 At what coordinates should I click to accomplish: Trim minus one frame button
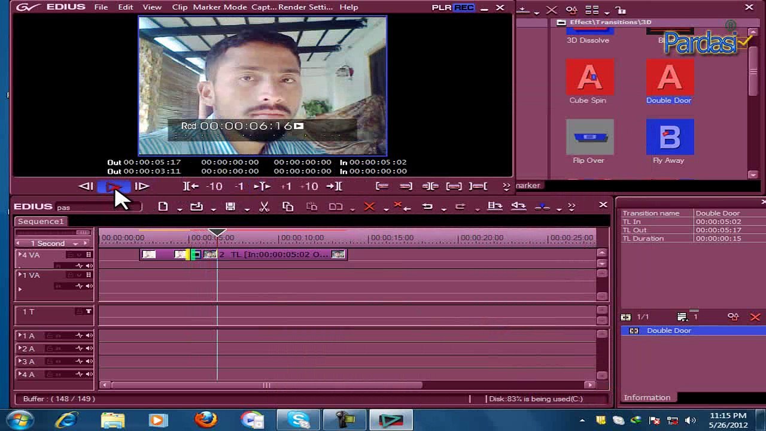[x=239, y=186]
